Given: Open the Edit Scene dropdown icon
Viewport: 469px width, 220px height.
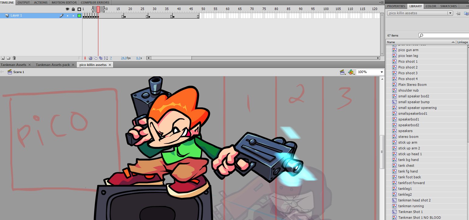Looking at the screenshot, I should (x=343, y=72).
